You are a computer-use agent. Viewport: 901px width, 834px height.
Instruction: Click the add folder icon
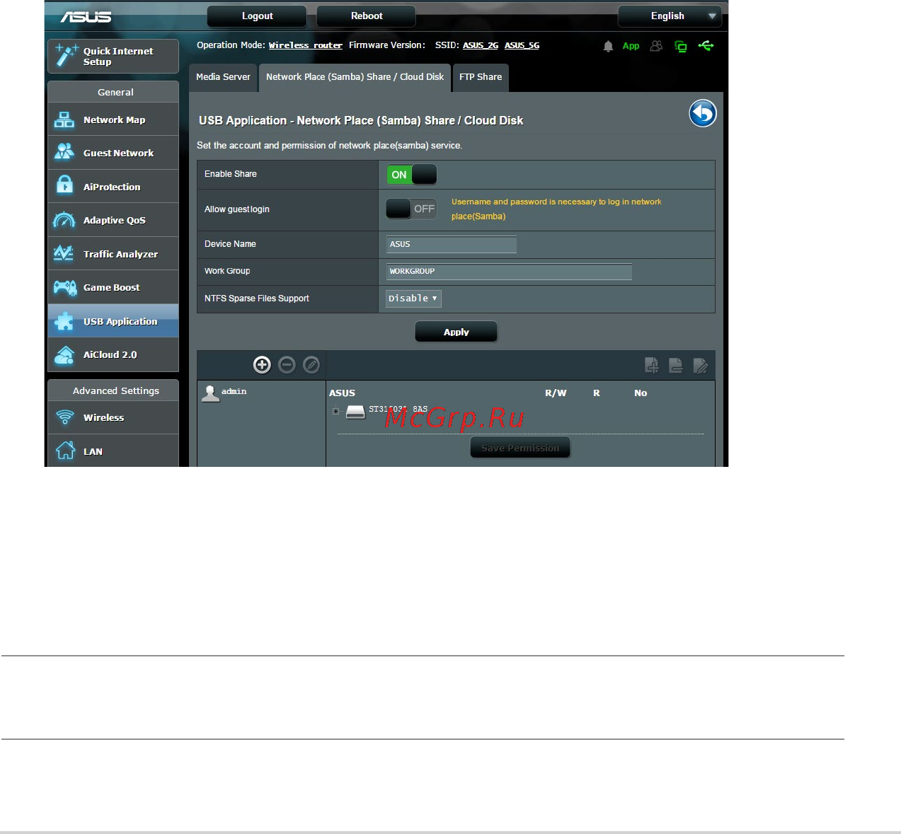click(x=651, y=365)
